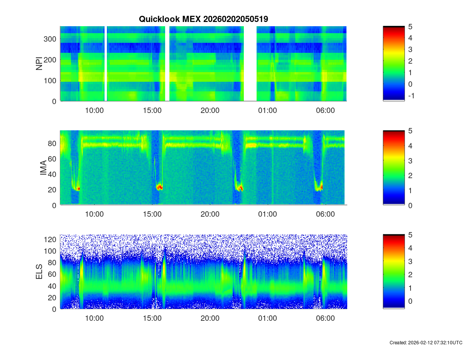Click the 10:00 tick under the ELS panel
The image size is (463, 347).
pos(94,318)
